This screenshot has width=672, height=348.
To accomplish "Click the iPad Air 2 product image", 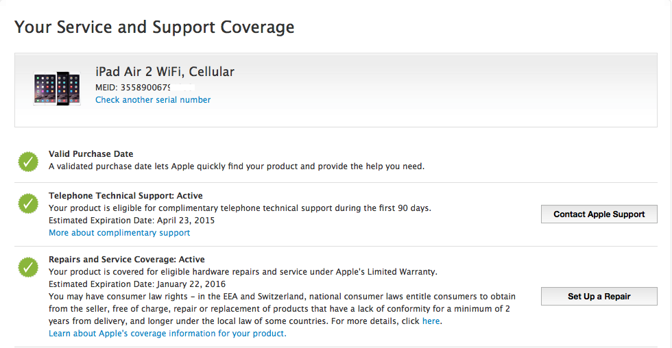I will click(x=56, y=88).
